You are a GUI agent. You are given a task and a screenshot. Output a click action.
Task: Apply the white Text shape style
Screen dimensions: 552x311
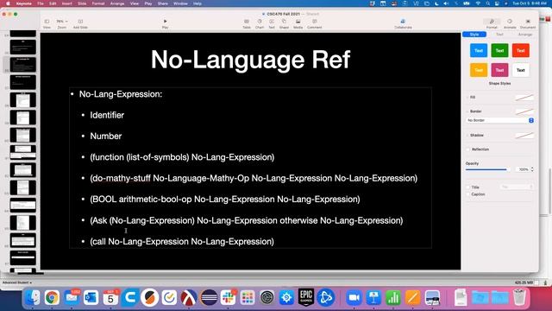click(521, 70)
